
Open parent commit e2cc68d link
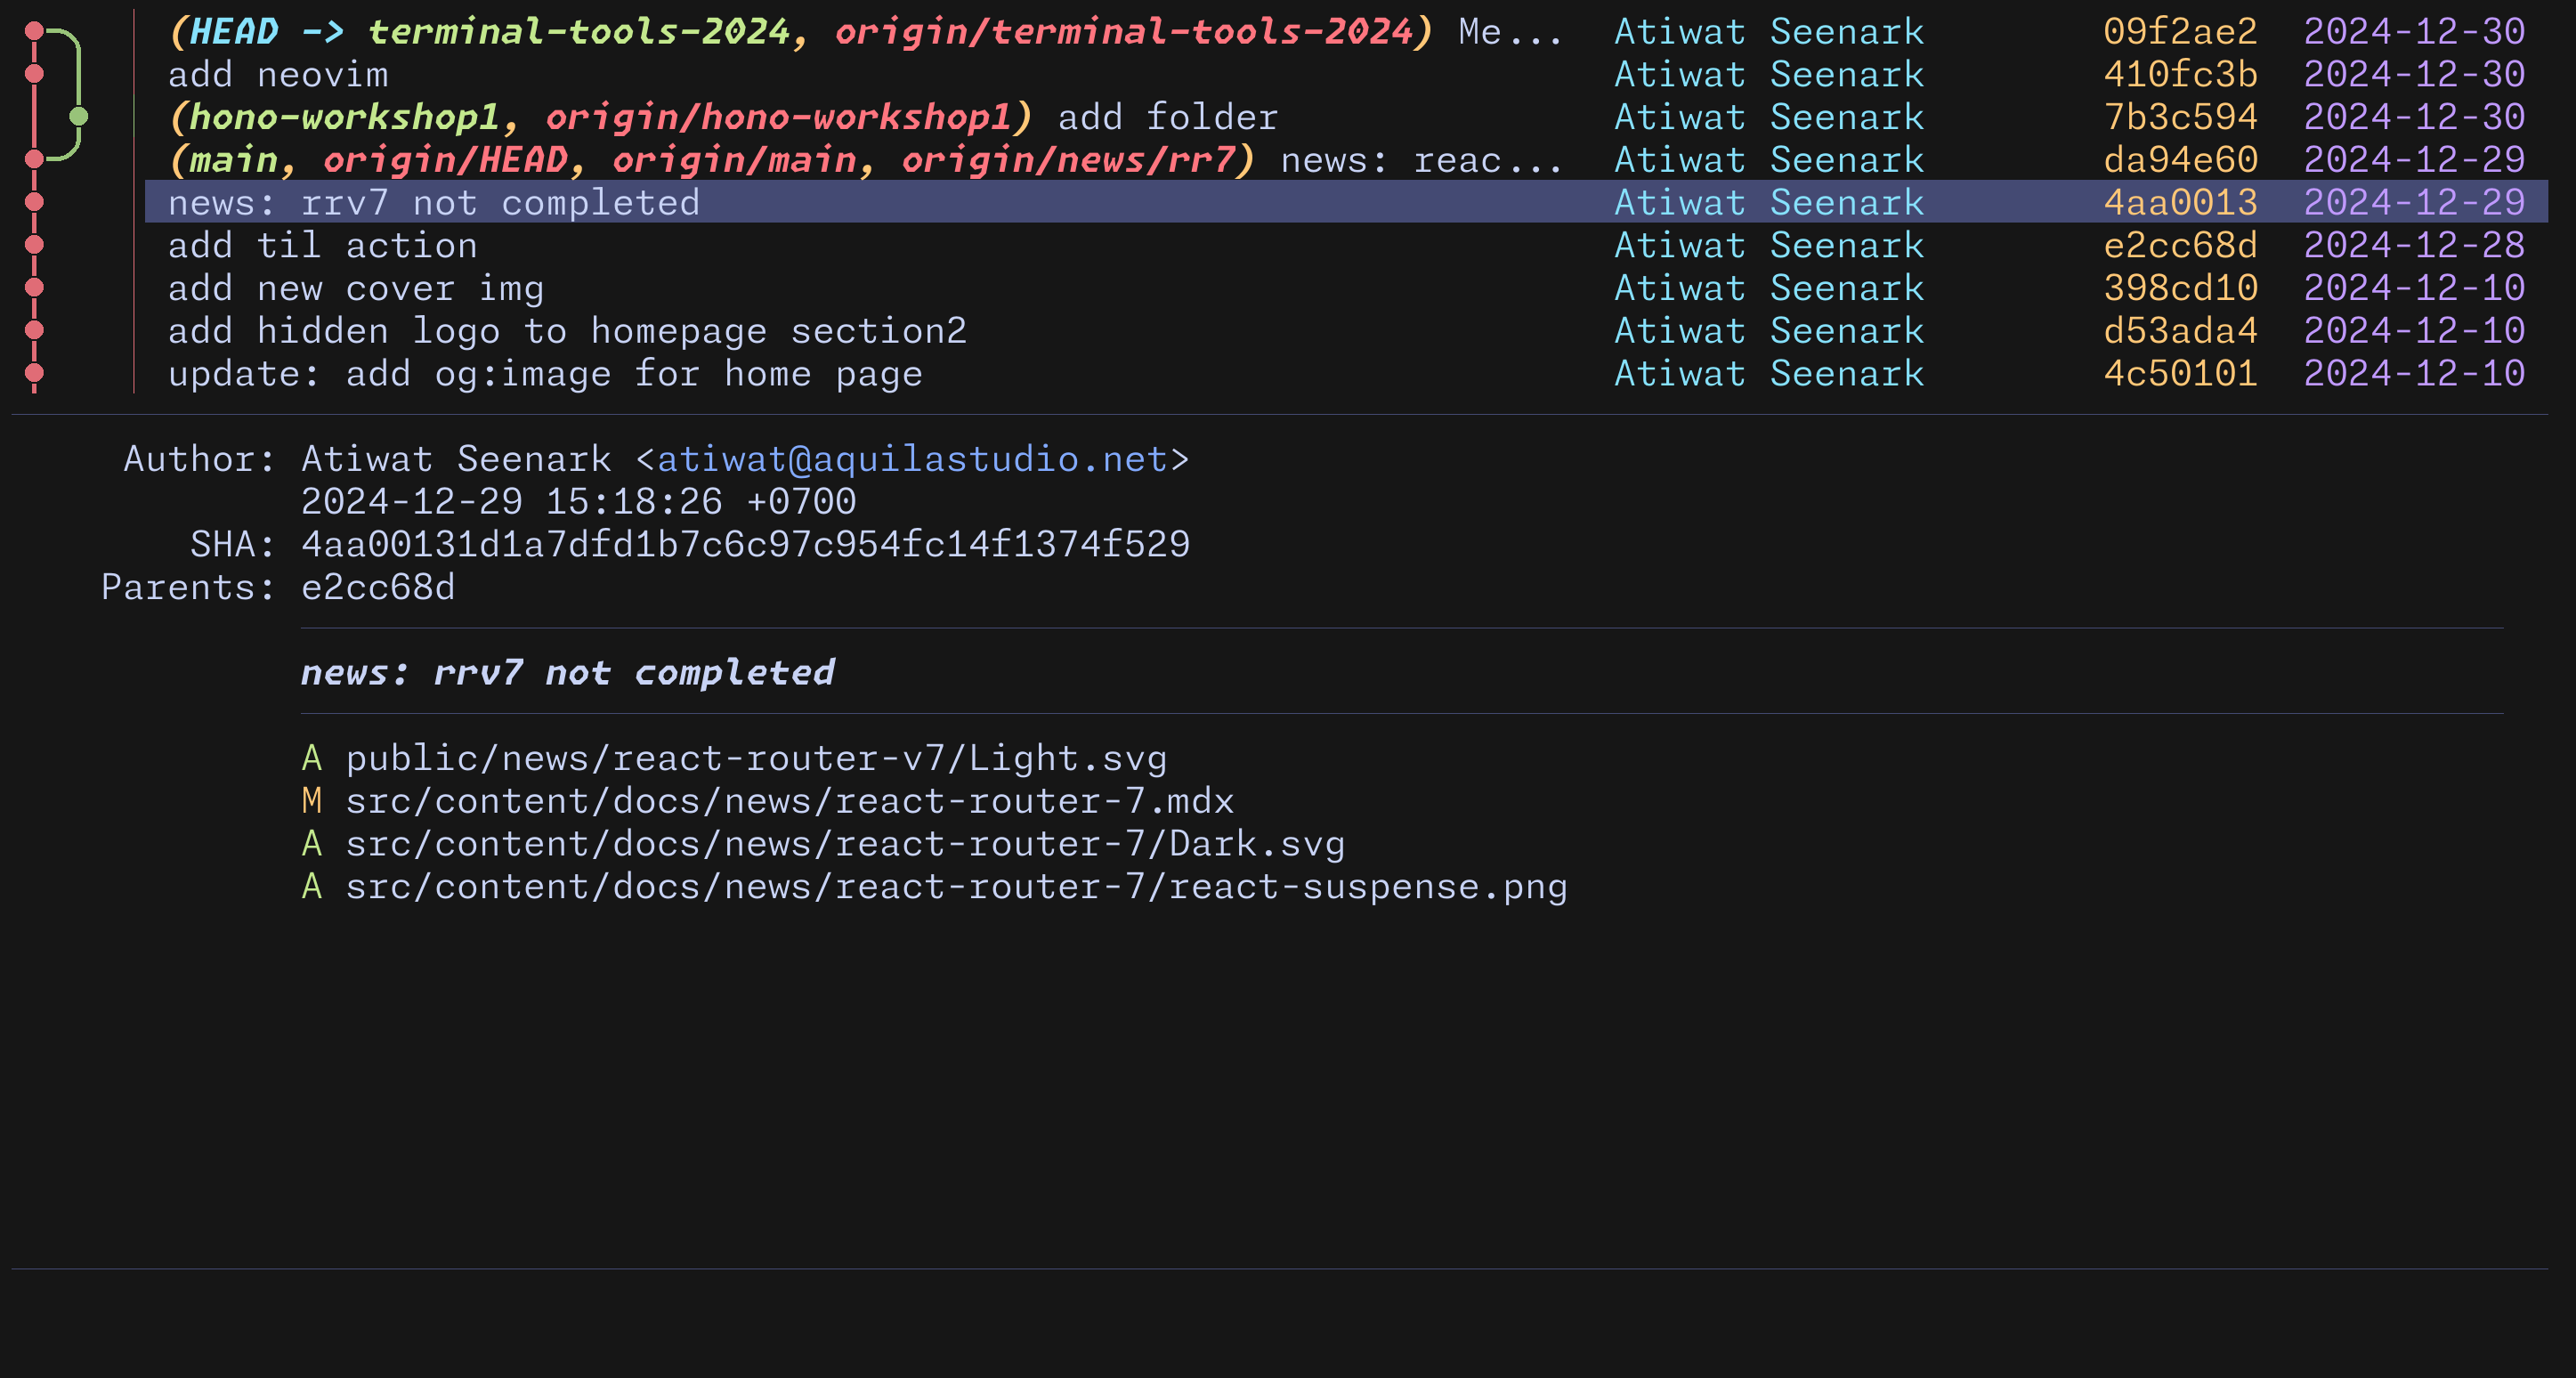[x=378, y=587]
